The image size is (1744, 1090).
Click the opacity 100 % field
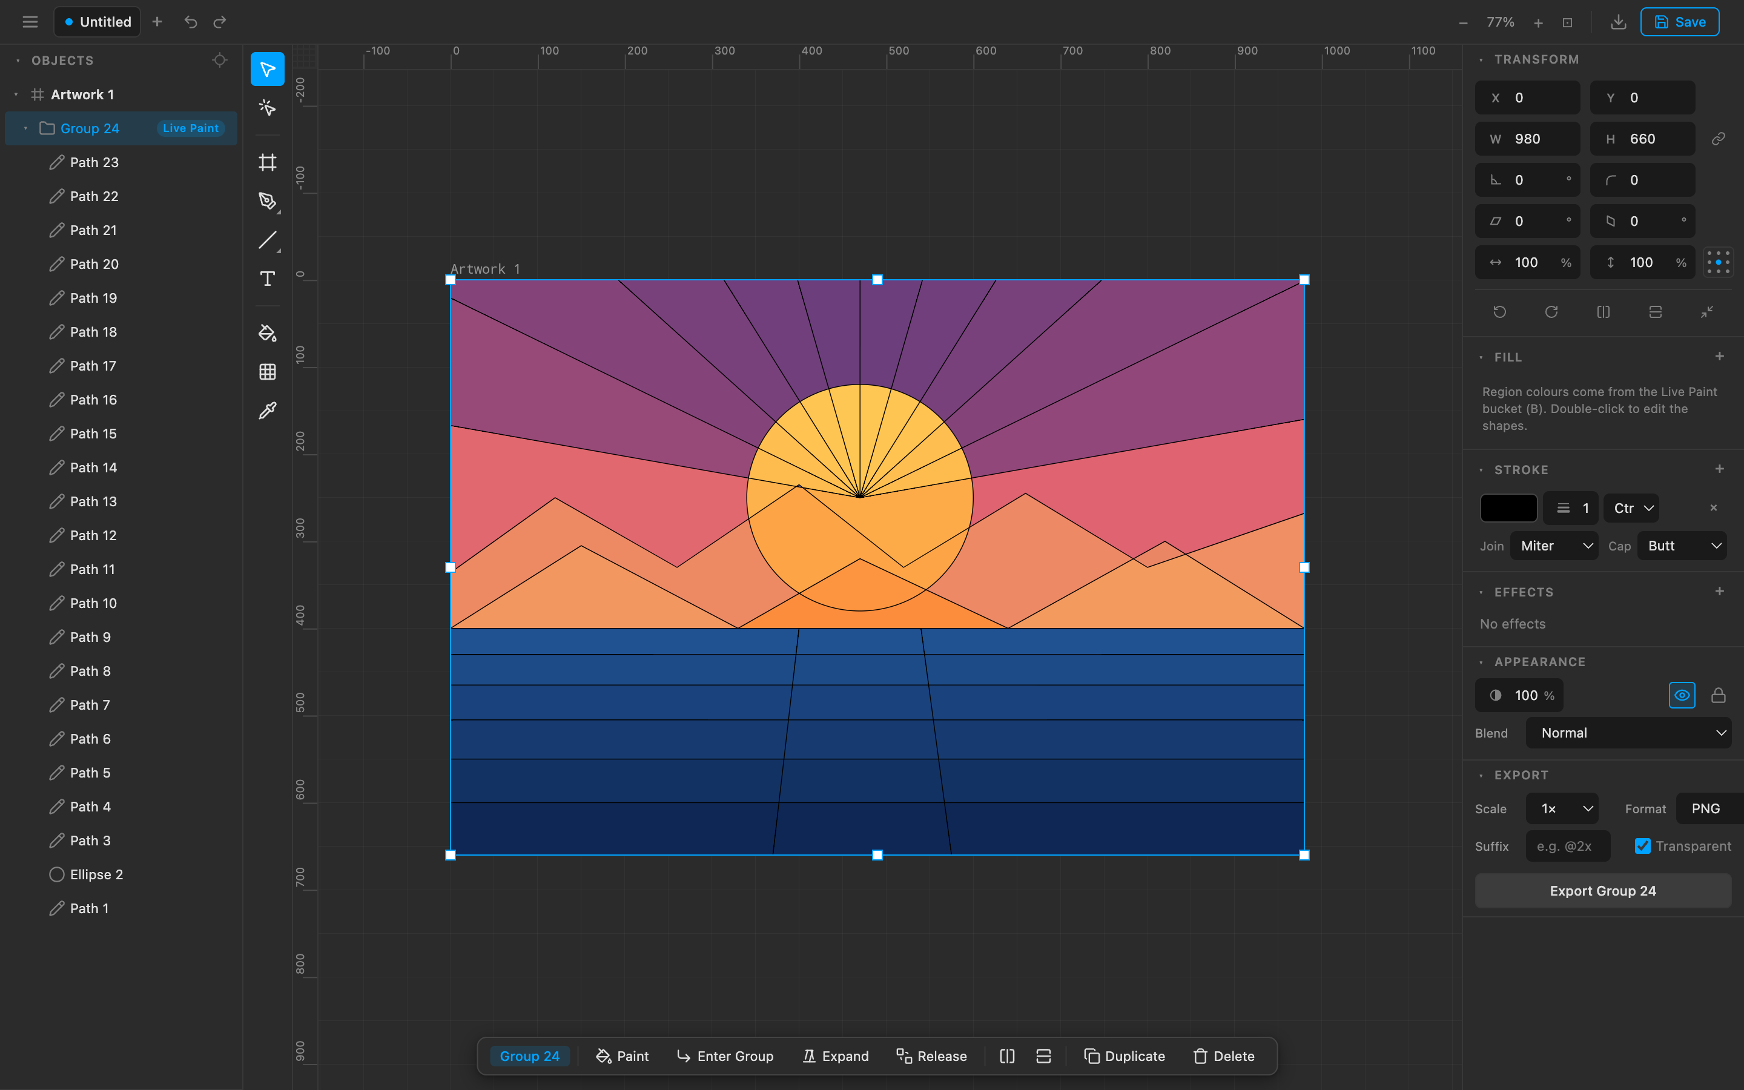[x=1519, y=696]
